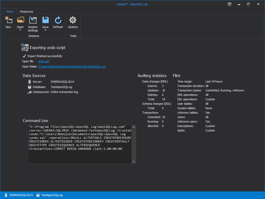Click the command line scrollbar up arrow

tap(134, 127)
